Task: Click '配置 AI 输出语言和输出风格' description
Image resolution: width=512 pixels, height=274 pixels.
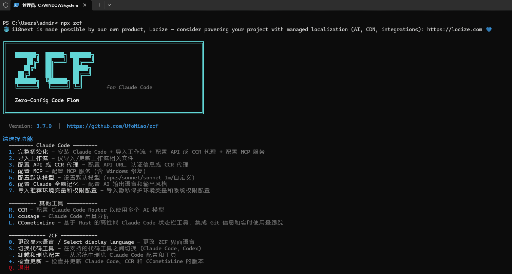Action: (x=128, y=184)
